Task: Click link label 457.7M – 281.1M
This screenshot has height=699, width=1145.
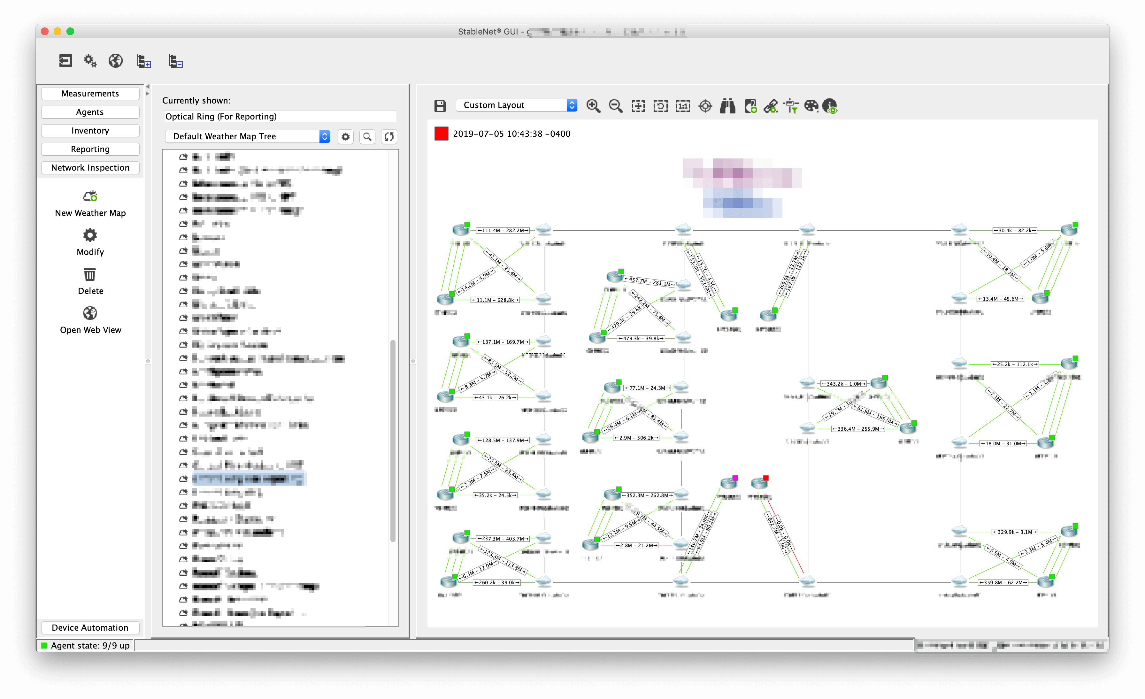Action: [649, 282]
